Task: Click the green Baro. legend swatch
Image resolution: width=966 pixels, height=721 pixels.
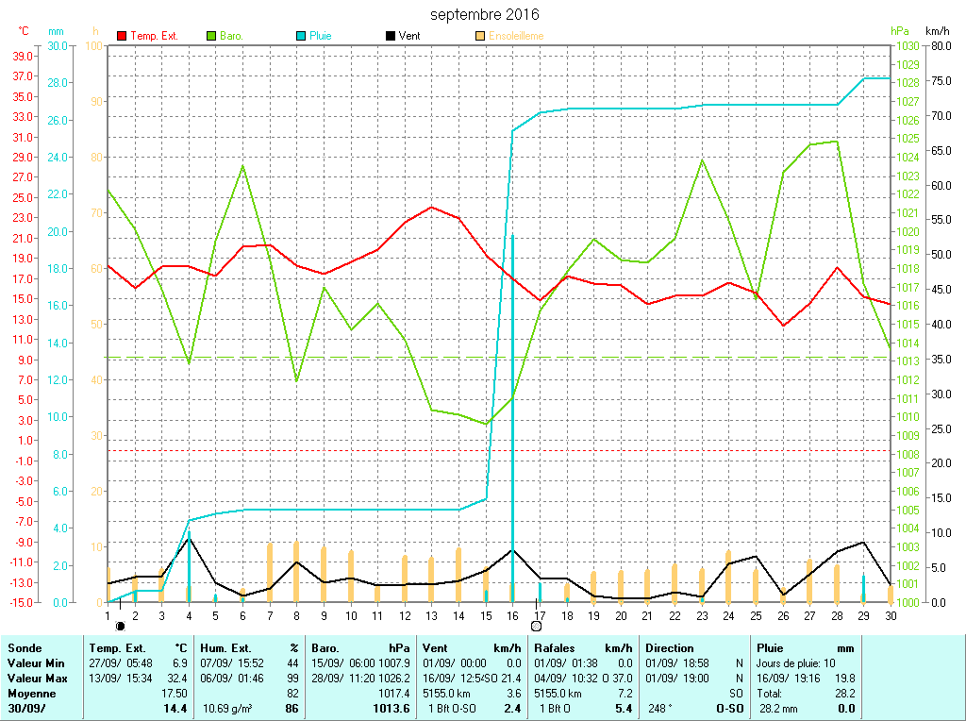Action: 211,36
